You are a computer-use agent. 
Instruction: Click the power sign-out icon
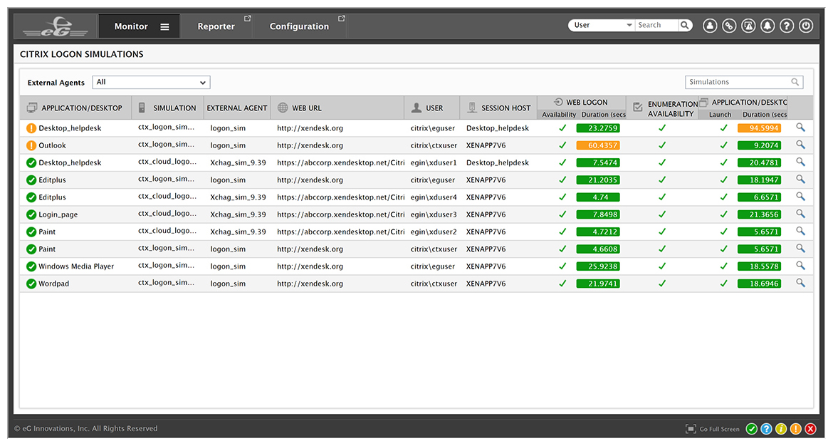tap(806, 26)
